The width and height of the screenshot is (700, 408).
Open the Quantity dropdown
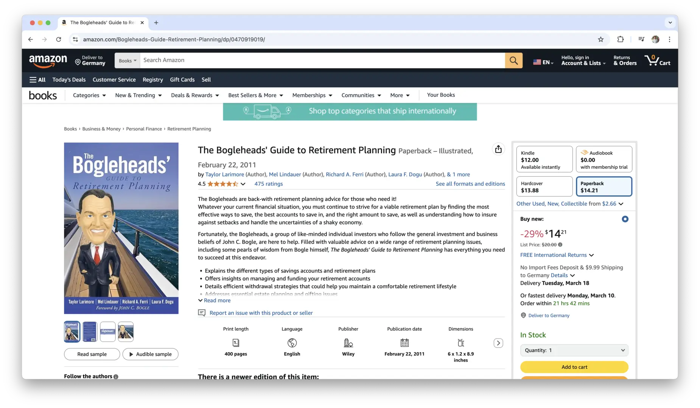(x=574, y=350)
